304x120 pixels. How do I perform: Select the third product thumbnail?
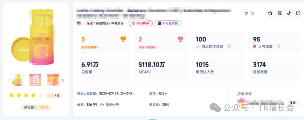(x=53, y=80)
